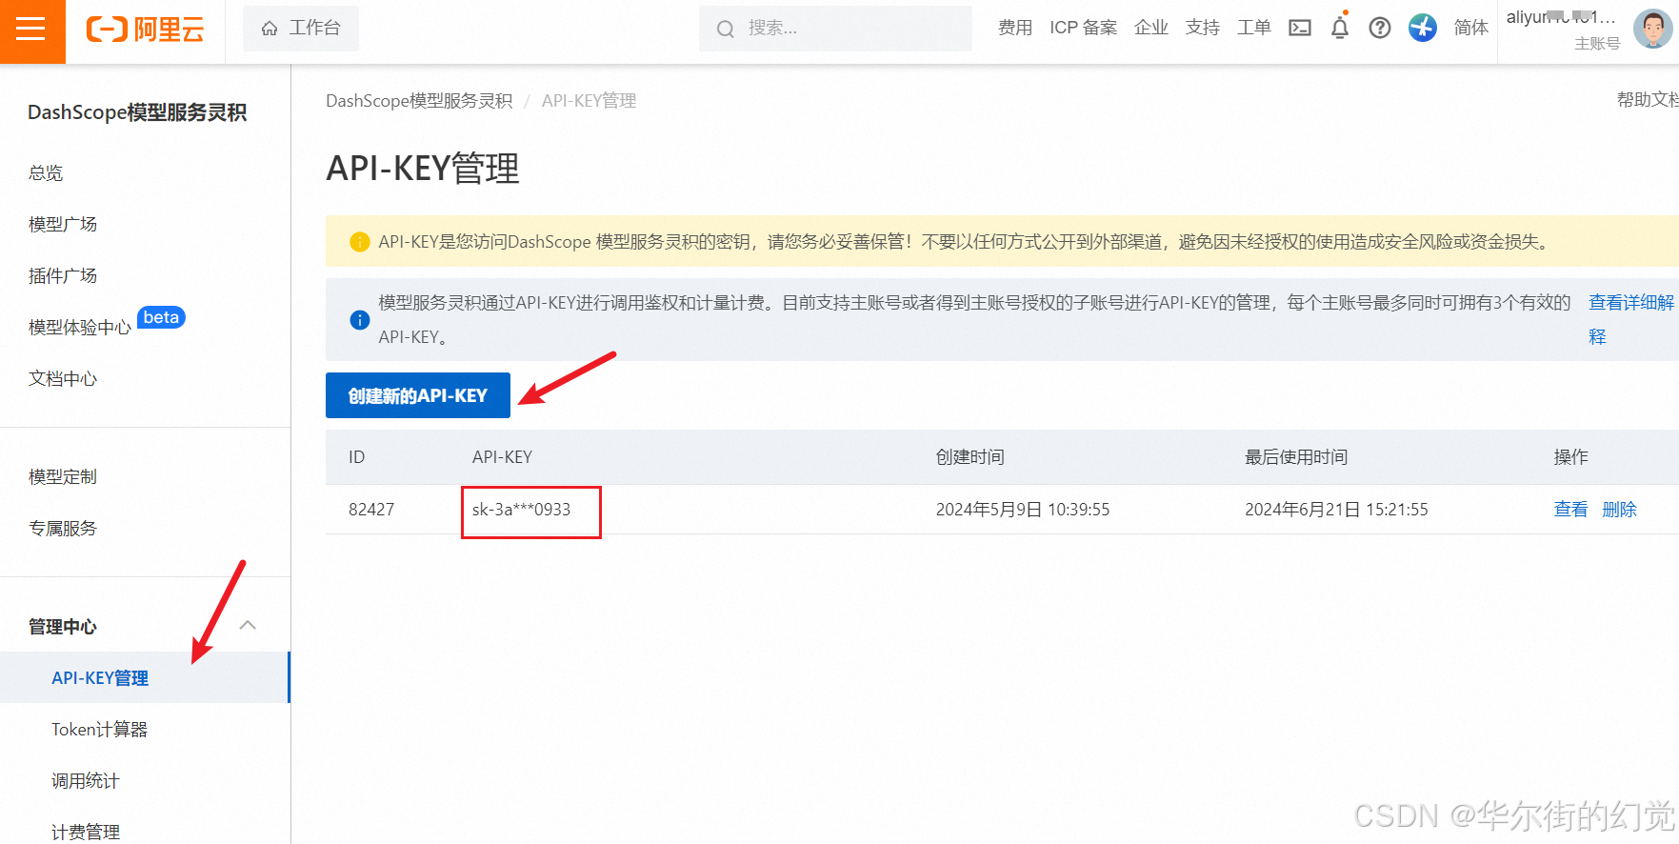Open the 工单 menu
Viewport: 1679px width, 844px height.
[x=1254, y=29]
